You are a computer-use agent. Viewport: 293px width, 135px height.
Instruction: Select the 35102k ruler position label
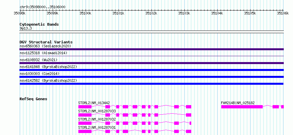point(151,13)
